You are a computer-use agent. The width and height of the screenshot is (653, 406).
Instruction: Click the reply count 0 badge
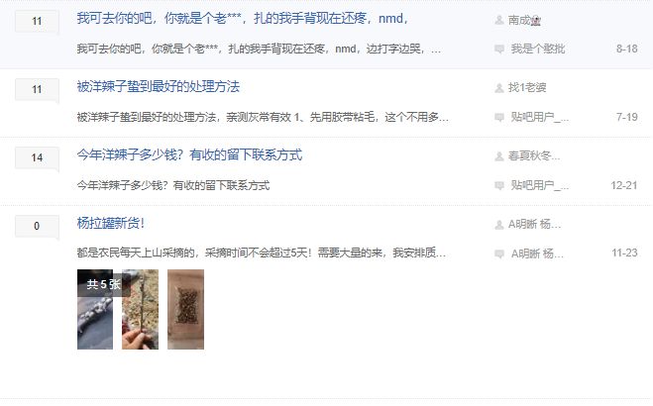click(37, 227)
